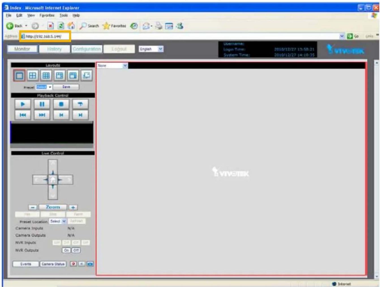Screen dimensions: 380x287
Task: Select the 3x3 grid layout icon
Action: [x=46, y=75]
